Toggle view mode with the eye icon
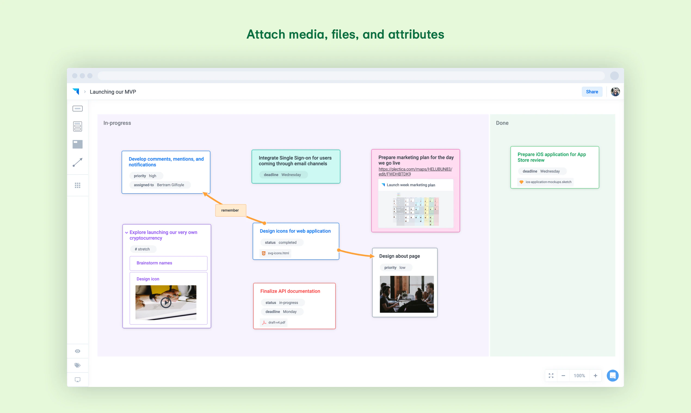The image size is (691, 413). [78, 351]
